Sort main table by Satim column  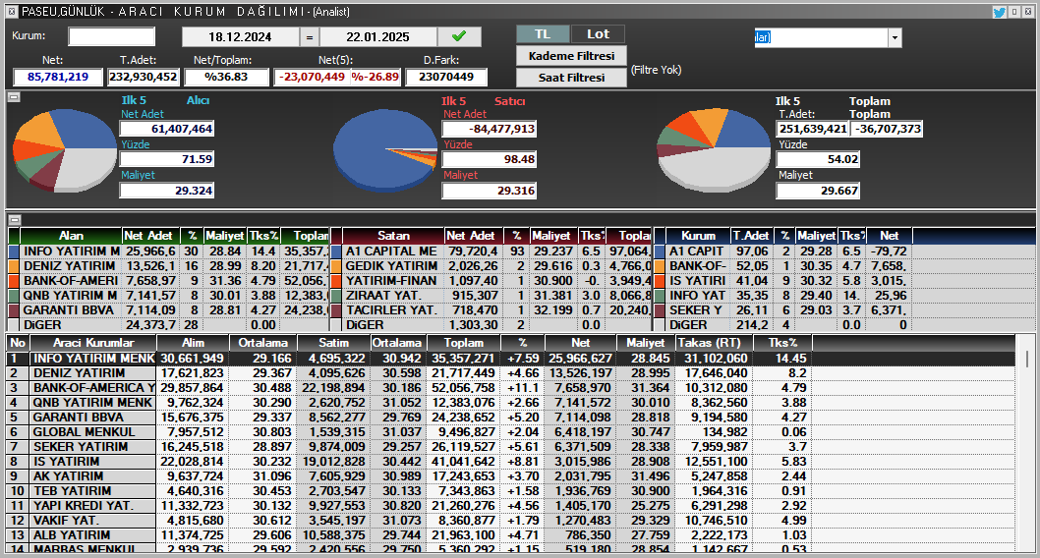pyautogui.click(x=333, y=343)
